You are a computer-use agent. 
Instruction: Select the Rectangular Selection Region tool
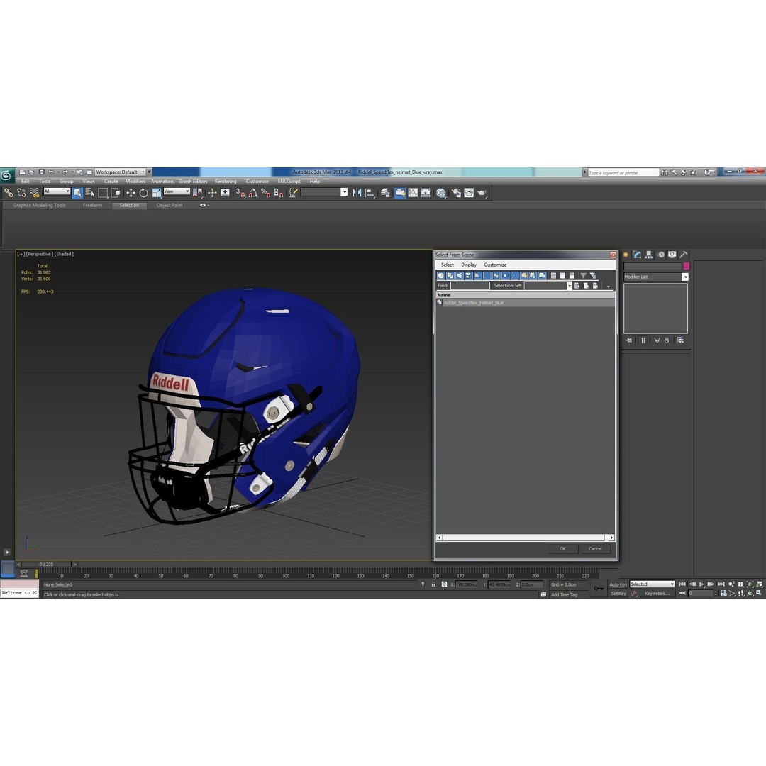point(103,193)
